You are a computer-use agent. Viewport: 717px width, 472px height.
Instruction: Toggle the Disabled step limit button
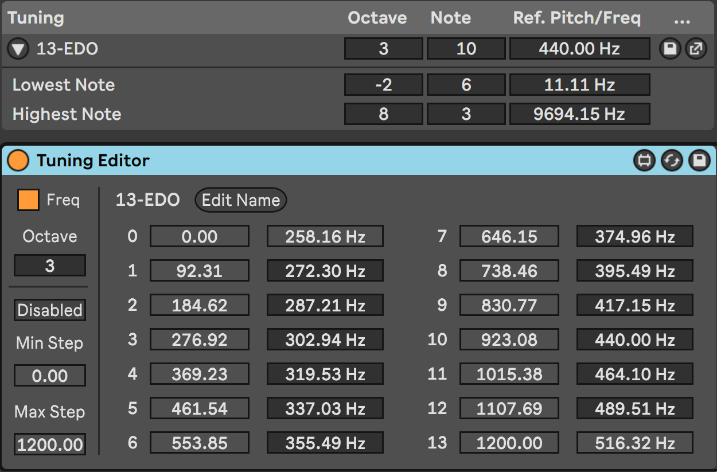coord(50,310)
